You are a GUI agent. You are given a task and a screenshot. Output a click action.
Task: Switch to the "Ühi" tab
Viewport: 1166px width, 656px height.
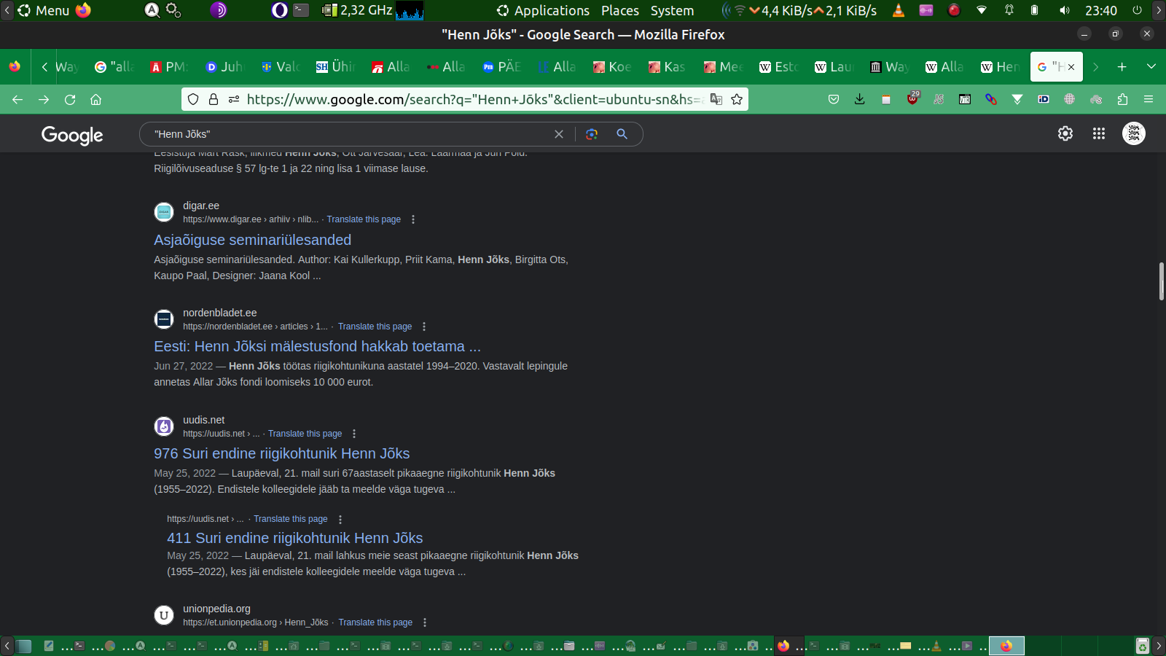(335, 67)
